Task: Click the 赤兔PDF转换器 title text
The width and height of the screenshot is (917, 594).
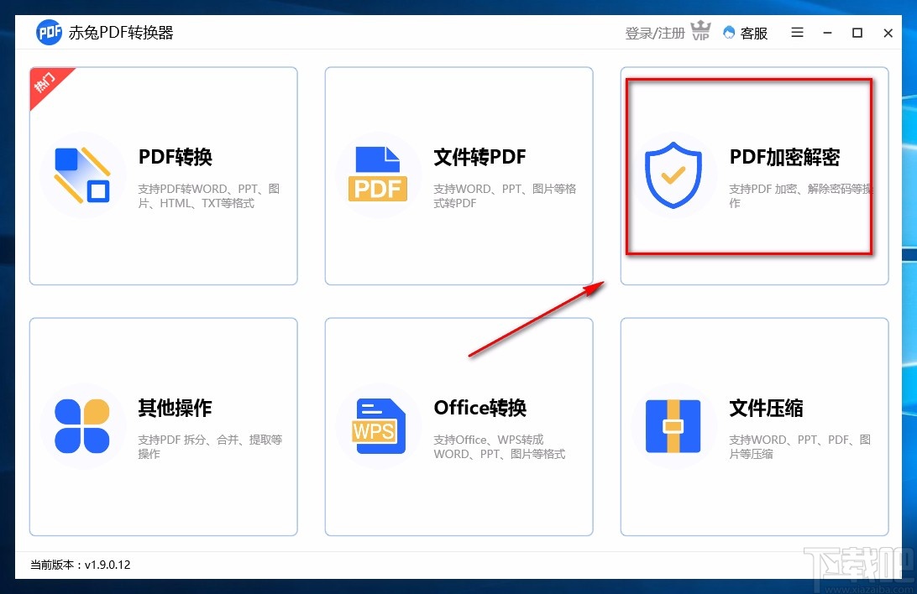Action: [121, 33]
